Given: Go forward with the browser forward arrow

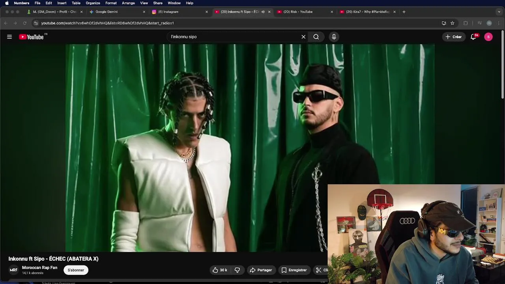Looking at the screenshot, I should click(x=15, y=23).
